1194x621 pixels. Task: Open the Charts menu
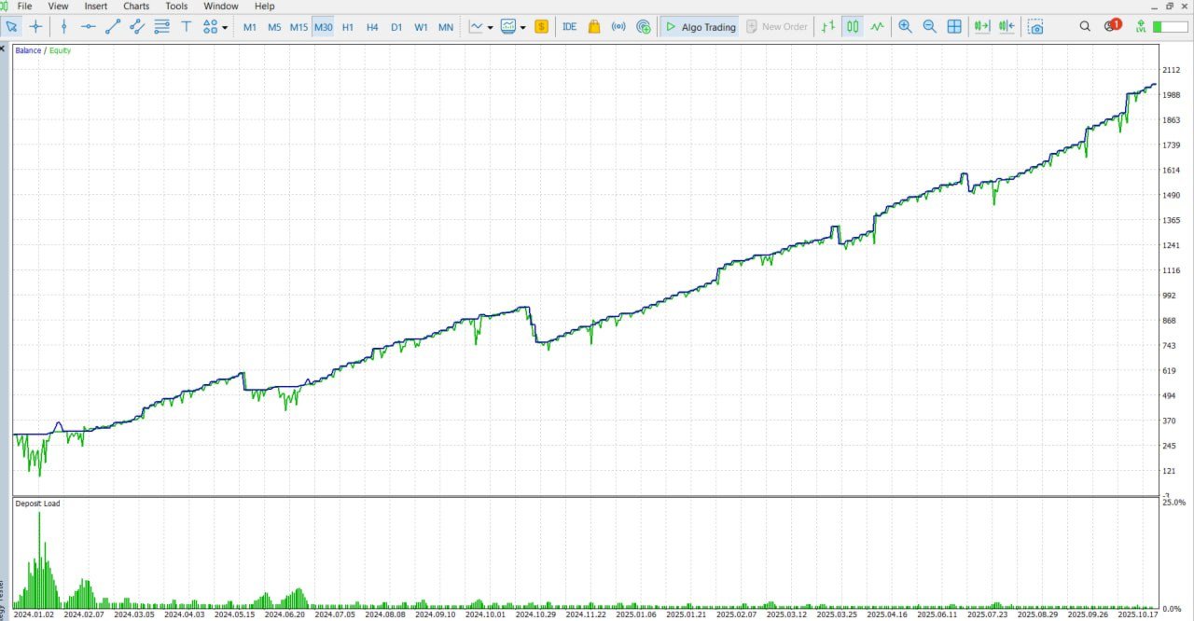136,6
